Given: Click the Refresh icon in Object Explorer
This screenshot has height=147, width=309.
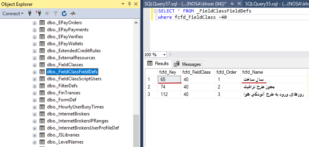Looking at the screenshot, I should tap(64, 14).
